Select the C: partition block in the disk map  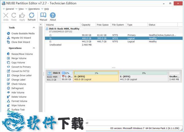tap(67, 76)
